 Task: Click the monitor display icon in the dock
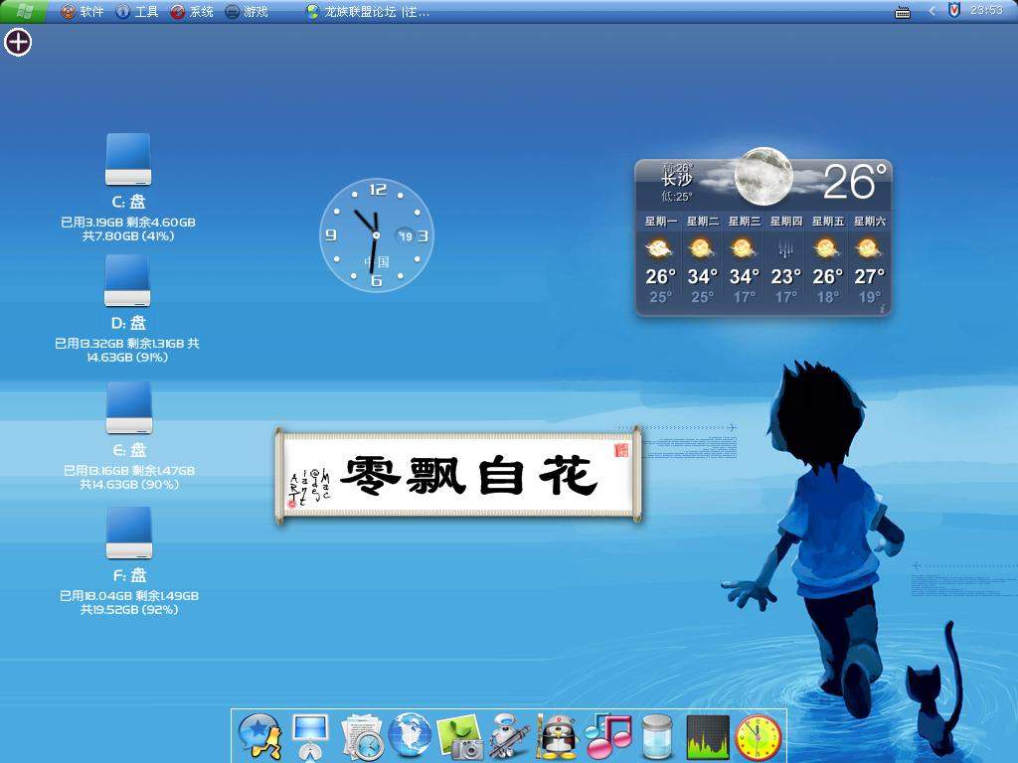[310, 737]
